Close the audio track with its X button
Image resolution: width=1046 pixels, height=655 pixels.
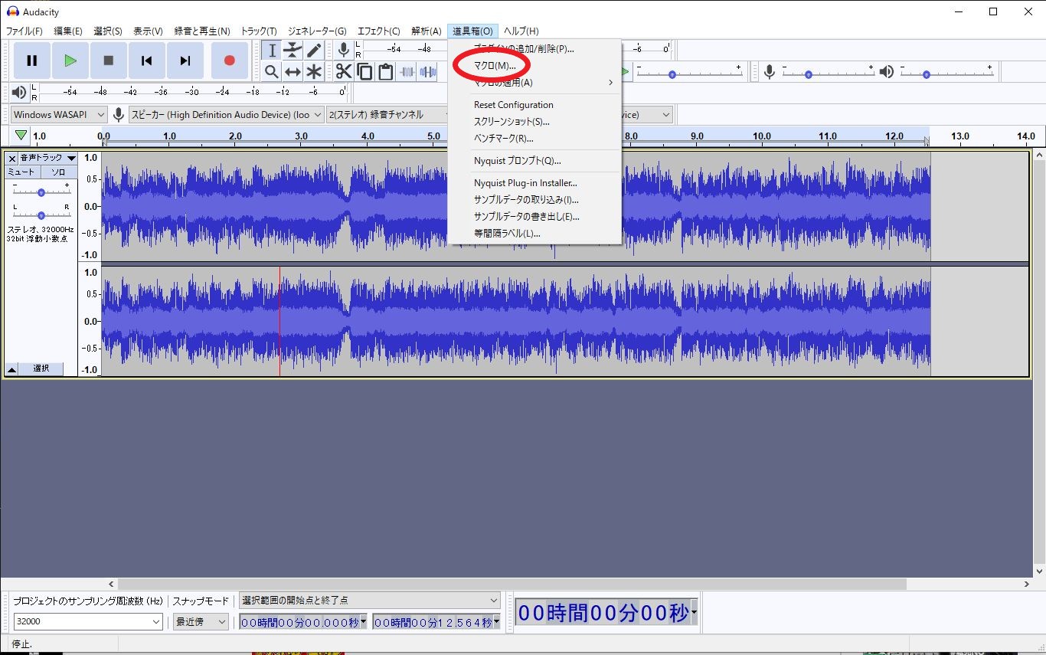coord(12,158)
